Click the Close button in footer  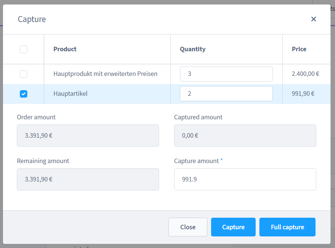point(188,227)
